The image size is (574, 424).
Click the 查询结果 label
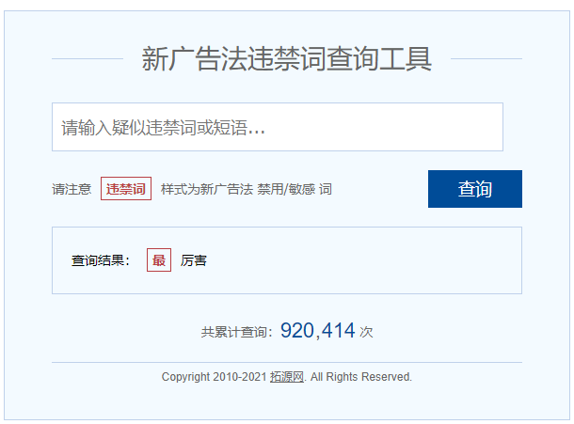(x=100, y=260)
